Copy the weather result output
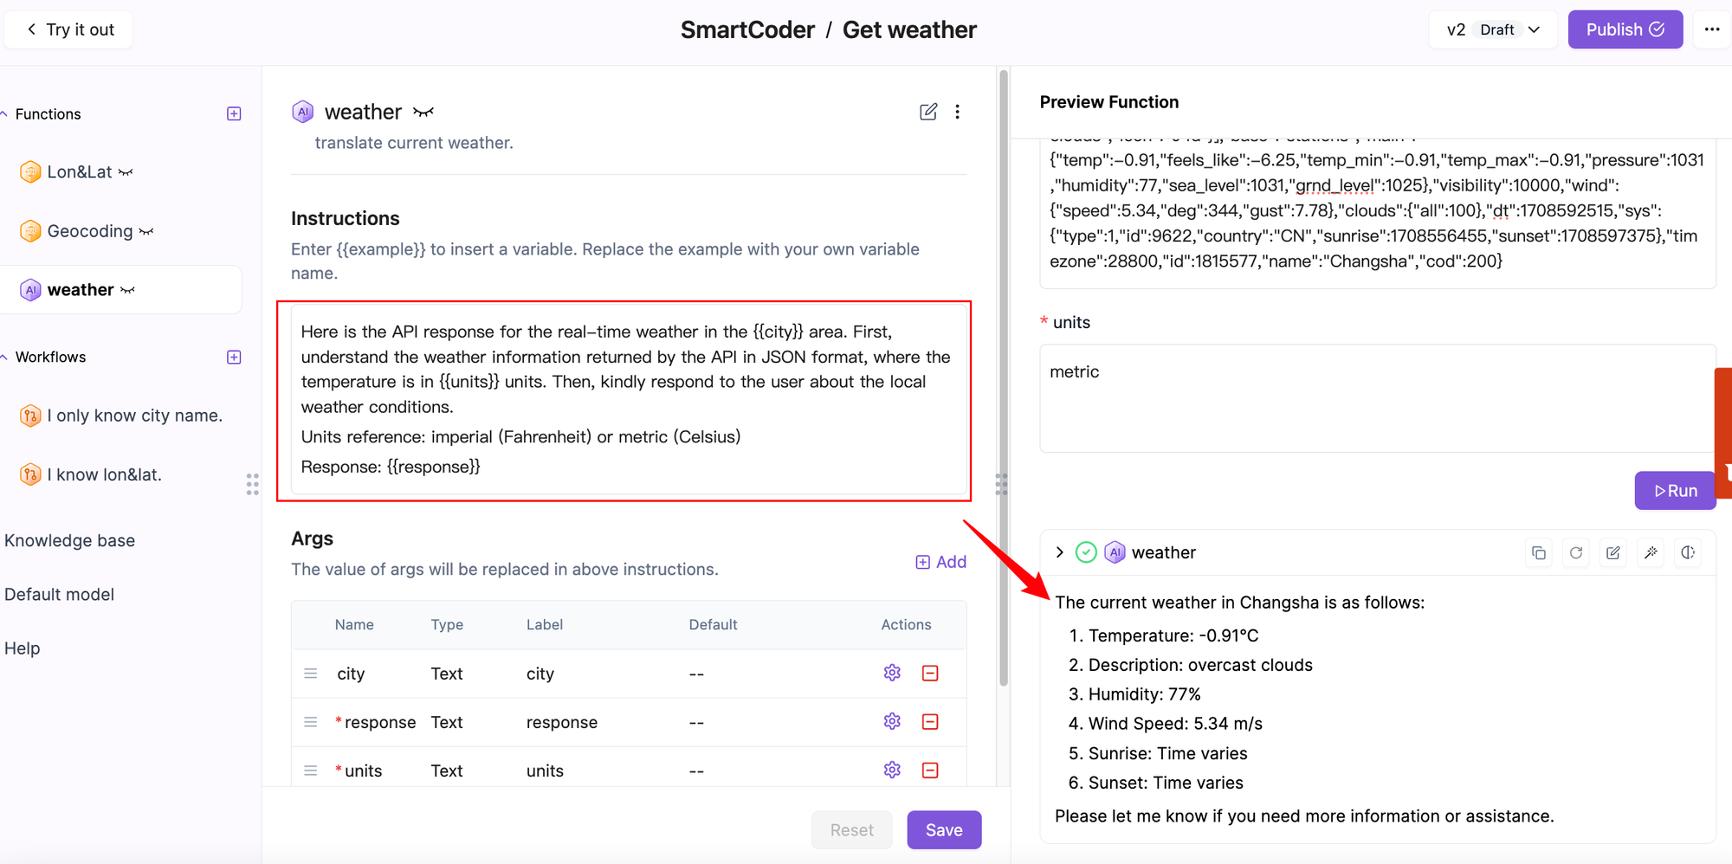The width and height of the screenshot is (1732, 864). [1539, 552]
